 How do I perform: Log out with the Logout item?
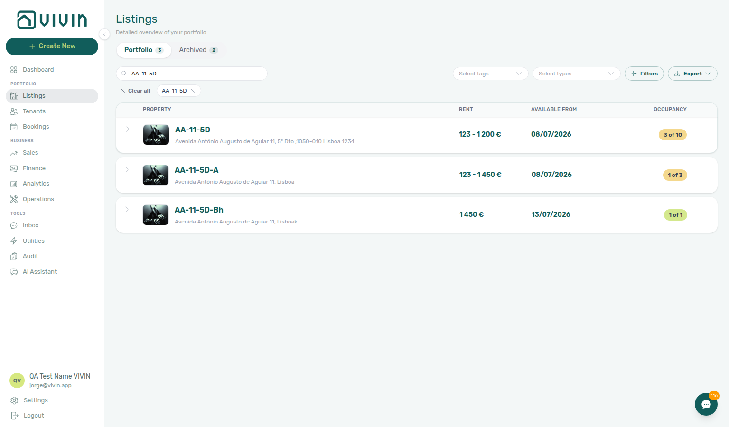[x=52, y=416]
